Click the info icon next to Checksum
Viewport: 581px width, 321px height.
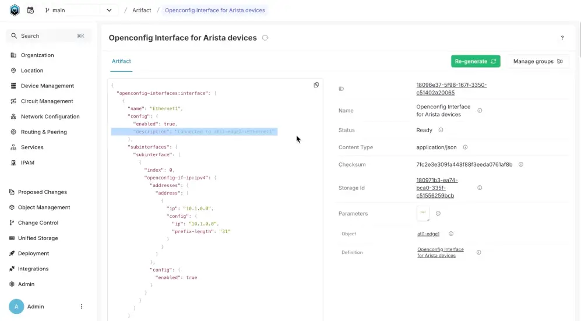tap(520, 164)
